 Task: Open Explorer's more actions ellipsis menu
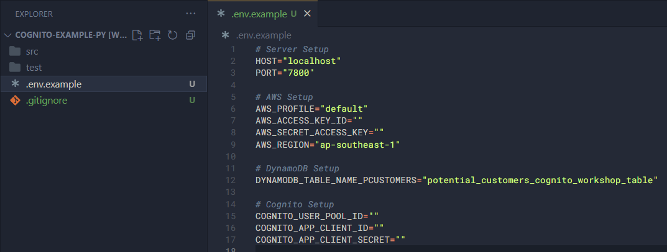(190, 13)
